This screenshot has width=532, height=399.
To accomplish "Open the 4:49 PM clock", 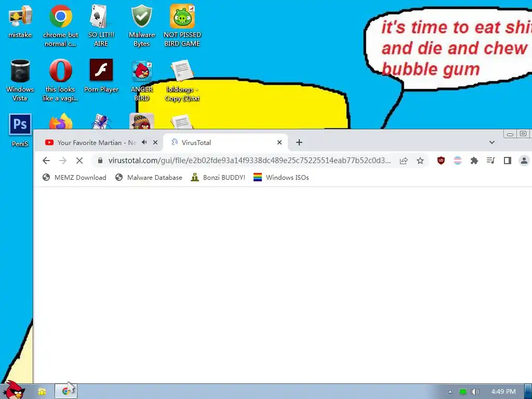I will (x=503, y=392).
